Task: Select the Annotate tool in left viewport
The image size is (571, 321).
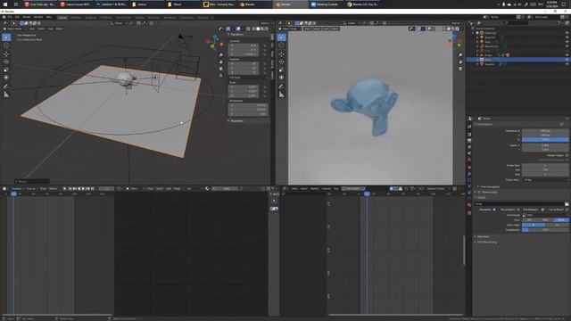Action: [x=6, y=86]
